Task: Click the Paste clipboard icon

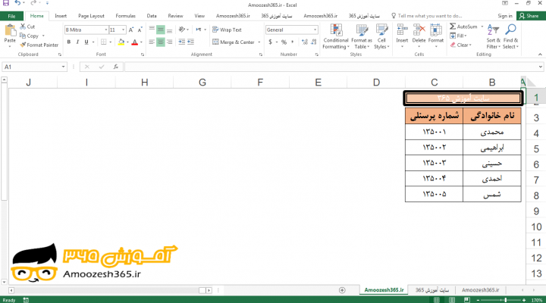Action: click(10, 30)
